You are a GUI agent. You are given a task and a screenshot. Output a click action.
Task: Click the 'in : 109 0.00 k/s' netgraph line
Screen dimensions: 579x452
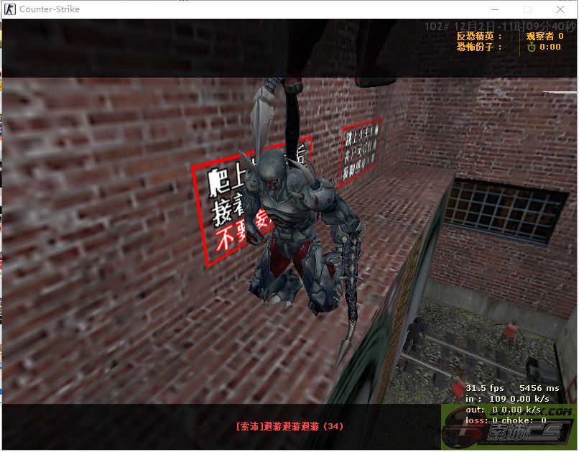[x=507, y=399]
